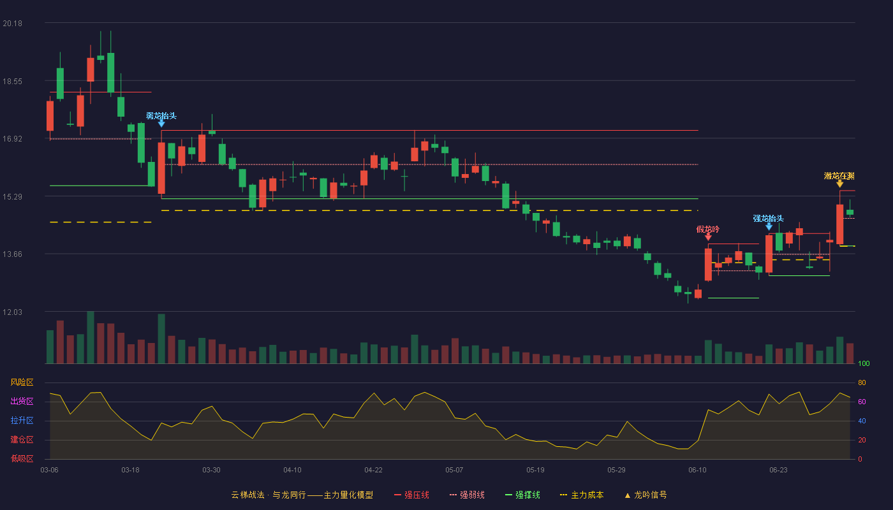Click the green 100 indicator scale value
This screenshot has height=510, width=893.
pos(864,364)
